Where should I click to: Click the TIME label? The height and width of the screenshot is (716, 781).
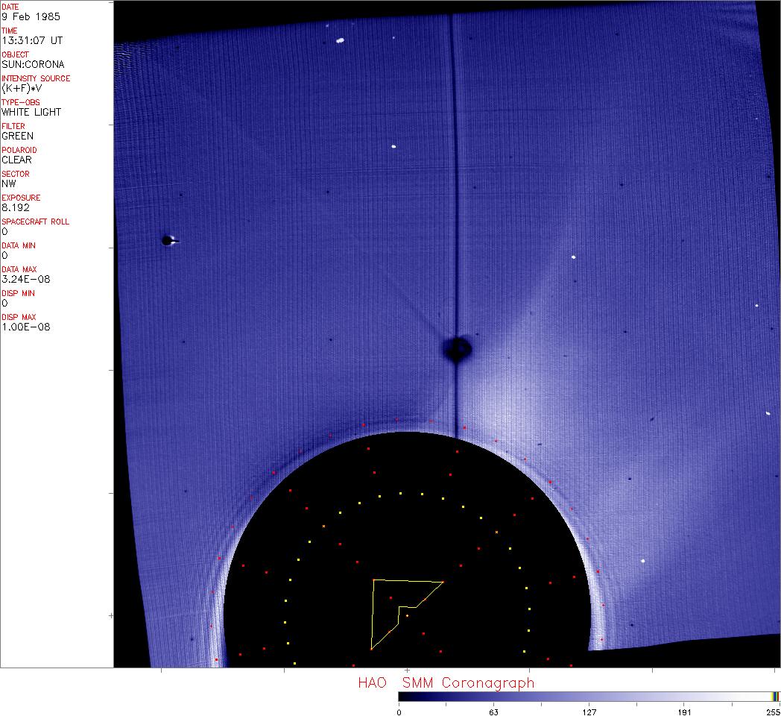(x=10, y=31)
